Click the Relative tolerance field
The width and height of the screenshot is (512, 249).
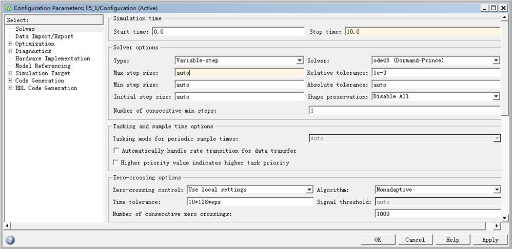click(436, 73)
